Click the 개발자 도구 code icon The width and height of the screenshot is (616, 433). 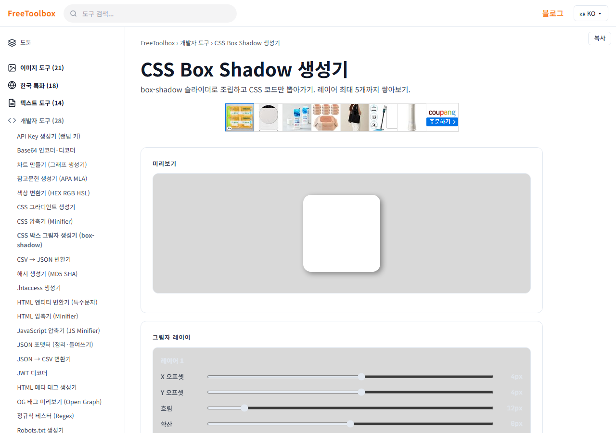[x=12, y=121]
